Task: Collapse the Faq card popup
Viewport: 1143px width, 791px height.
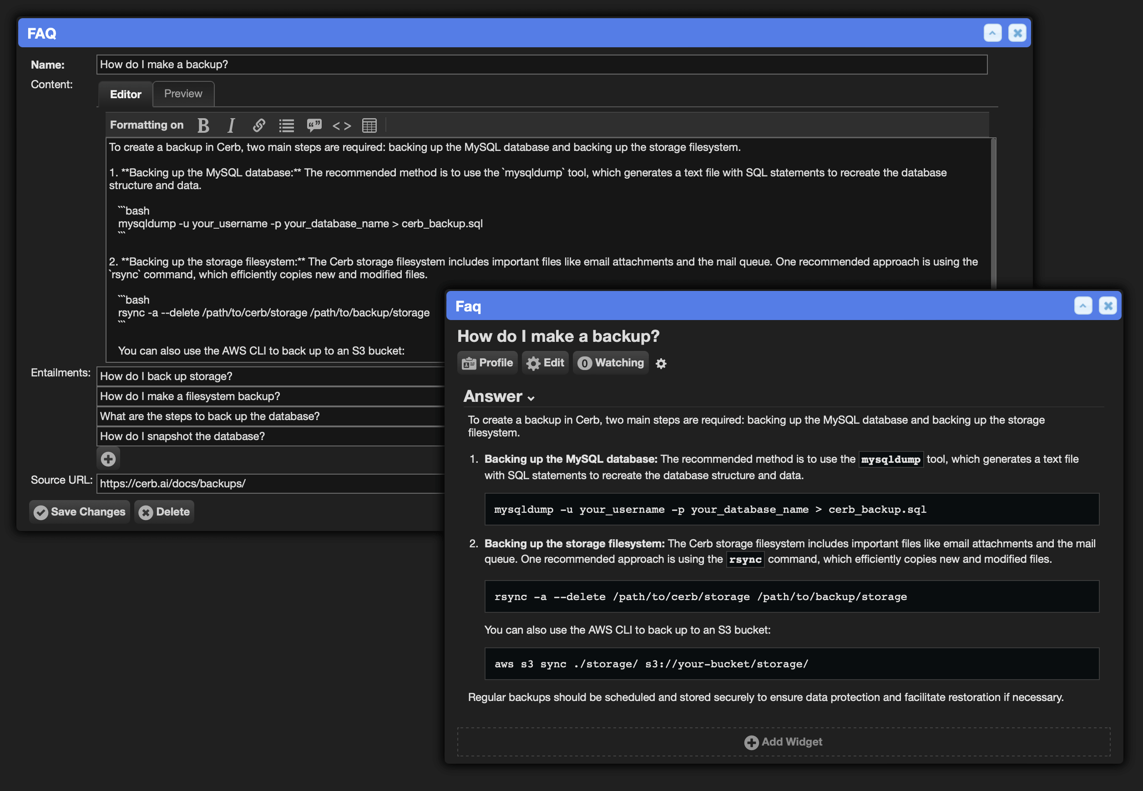Action: coord(1083,306)
